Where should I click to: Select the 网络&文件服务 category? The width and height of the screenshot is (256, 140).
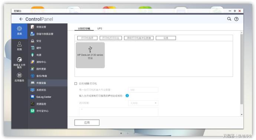pos(19,63)
